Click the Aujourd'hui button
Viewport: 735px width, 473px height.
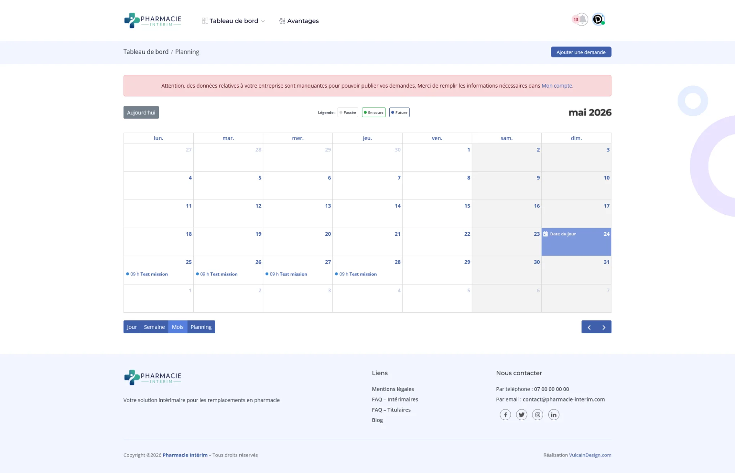141,113
